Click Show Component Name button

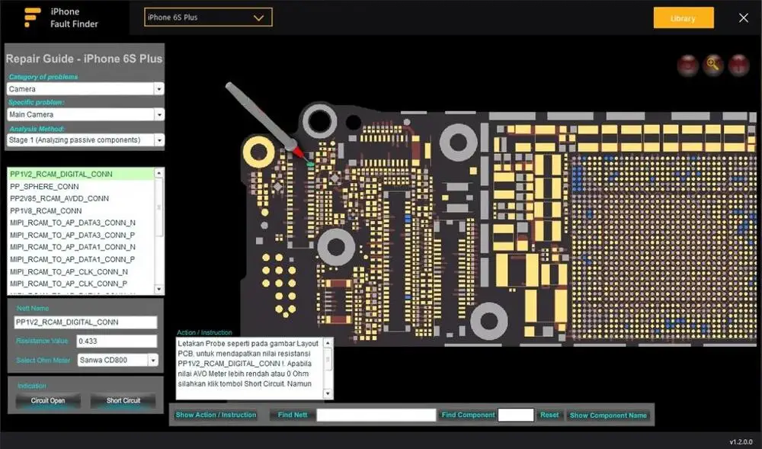click(608, 415)
